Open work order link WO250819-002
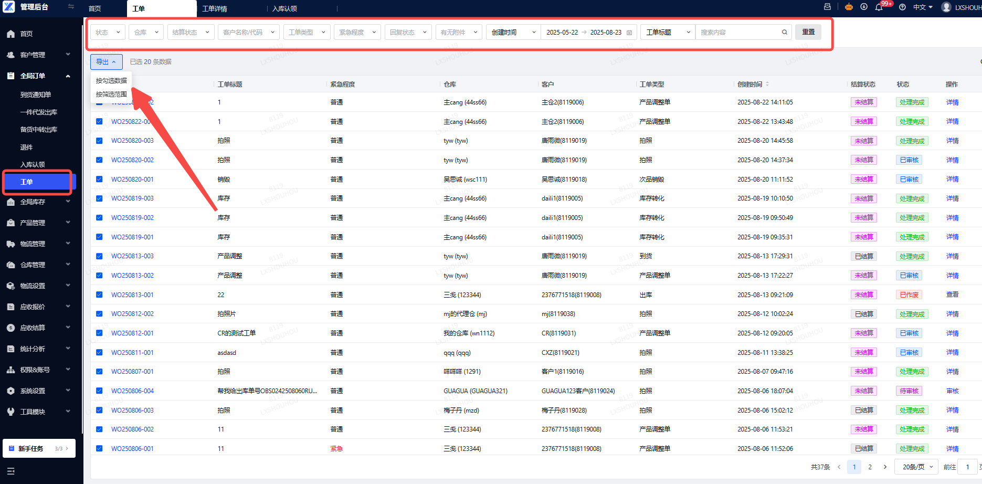 coord(132,218)
